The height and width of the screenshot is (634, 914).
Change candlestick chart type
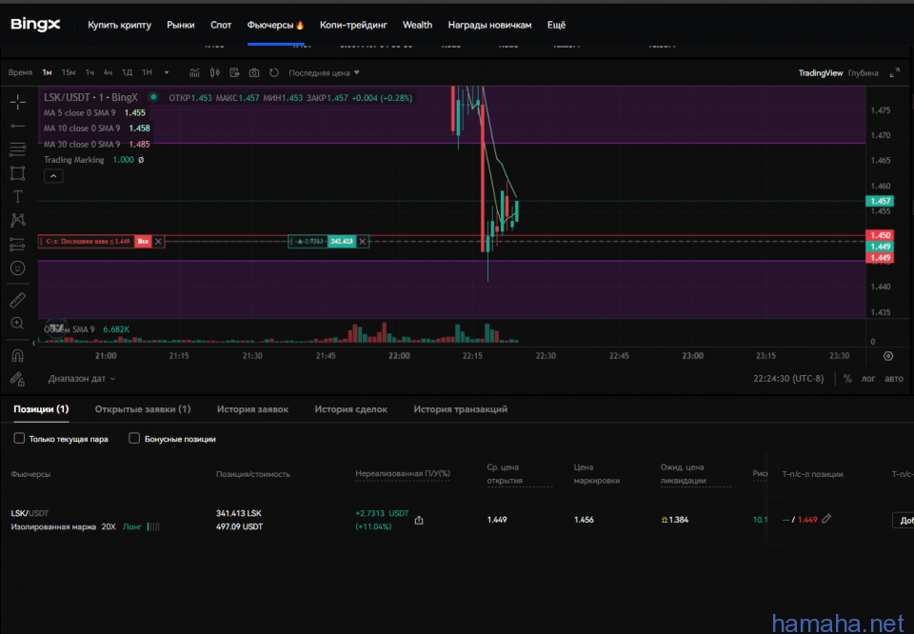point(214,73)
